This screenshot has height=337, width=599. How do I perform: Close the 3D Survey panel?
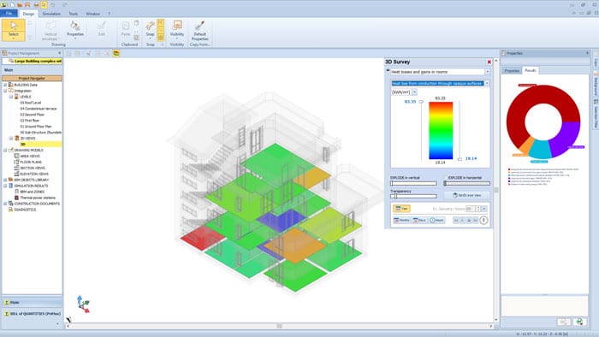pos(489,62)
